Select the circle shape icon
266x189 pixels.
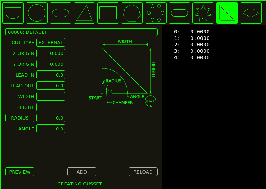pyautogui.click(x=37, y=13)
